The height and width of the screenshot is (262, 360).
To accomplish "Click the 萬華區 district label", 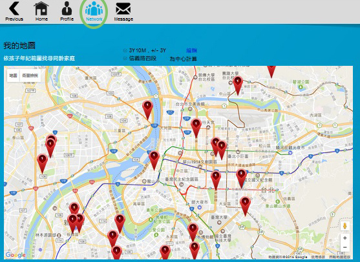I will 139,203.
